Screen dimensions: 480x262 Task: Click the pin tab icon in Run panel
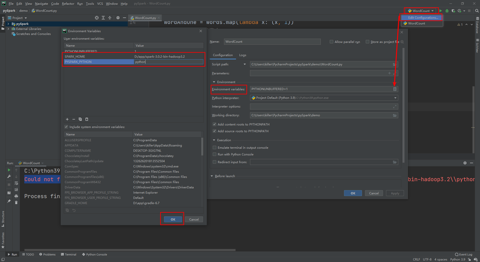pos(9,201)
